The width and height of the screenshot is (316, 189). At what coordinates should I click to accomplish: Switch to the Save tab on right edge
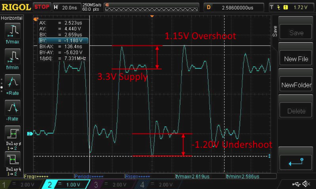275,31
